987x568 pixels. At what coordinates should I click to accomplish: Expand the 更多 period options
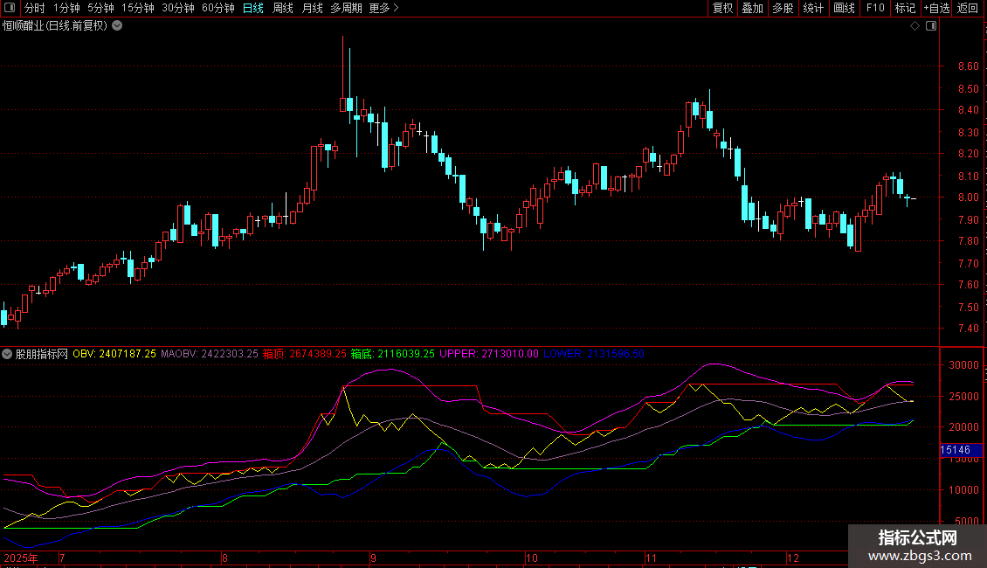click(384, 8)
